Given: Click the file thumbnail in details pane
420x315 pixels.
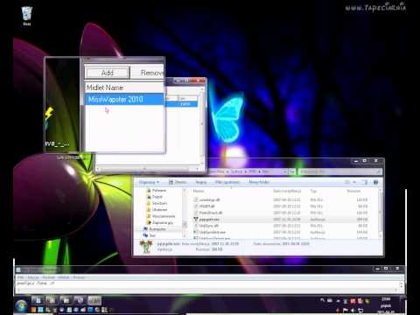Looking at the screenshot, I should 146,246.
